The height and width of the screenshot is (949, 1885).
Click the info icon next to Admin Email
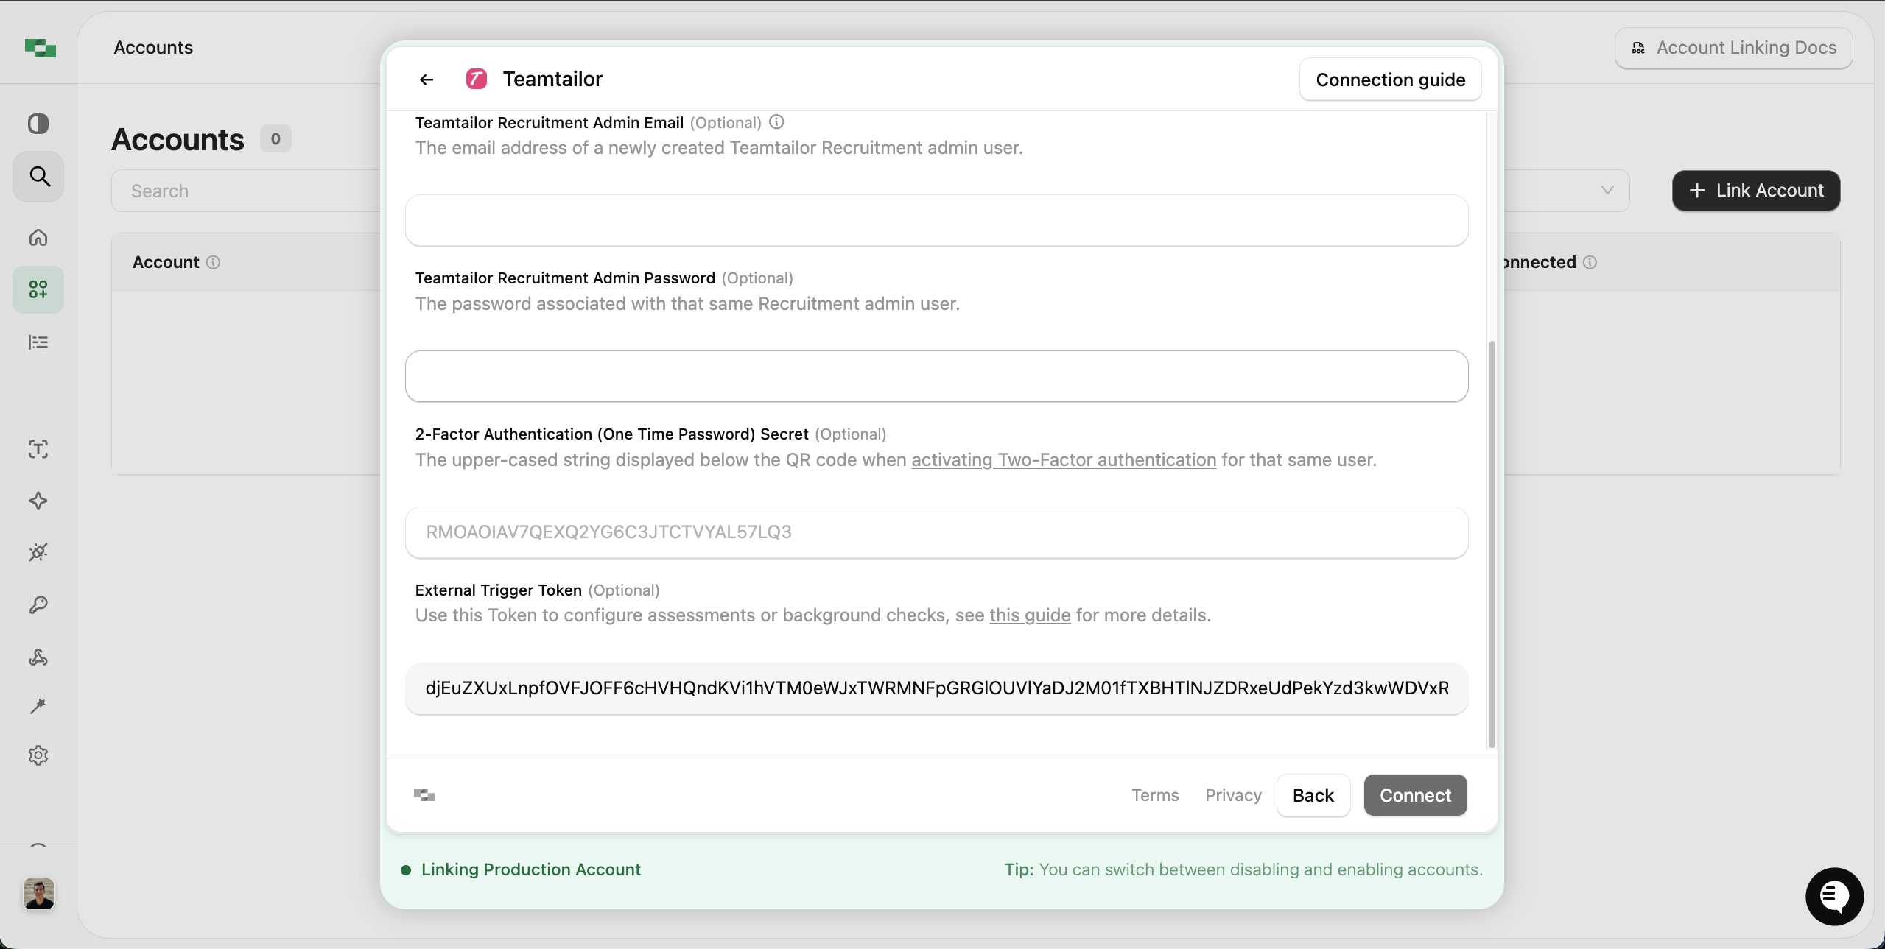776,122
